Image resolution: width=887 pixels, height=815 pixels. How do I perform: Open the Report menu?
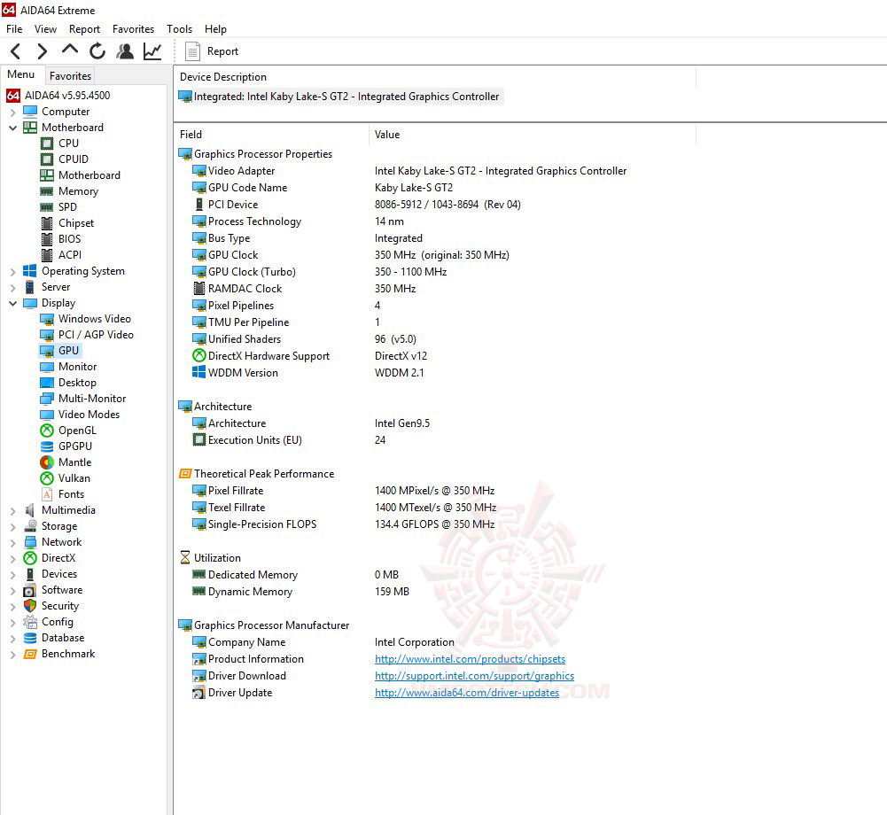pos(84,29)
